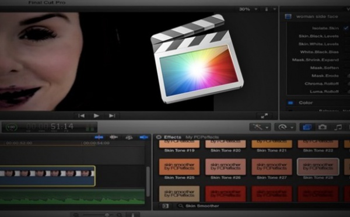Open the viewer zoom 30% dropdown

248,9
